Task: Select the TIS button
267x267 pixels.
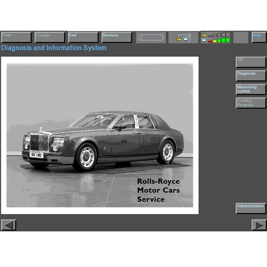Action: point(251,62)
